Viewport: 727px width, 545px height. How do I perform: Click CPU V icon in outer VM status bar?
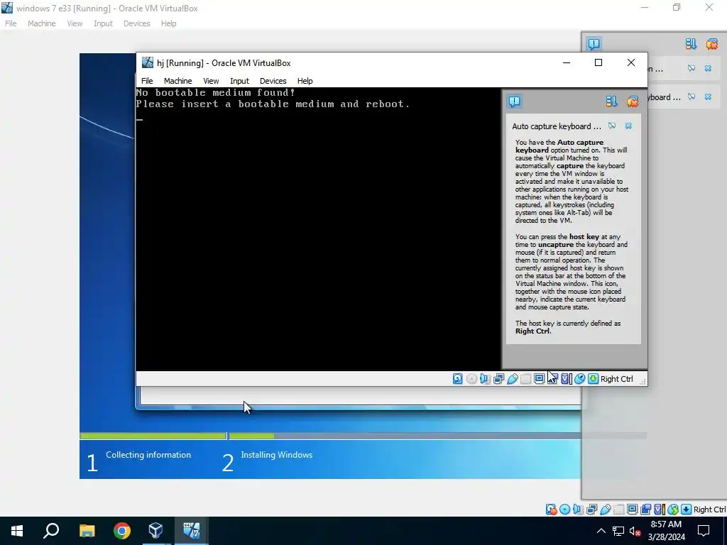(659, 510)
